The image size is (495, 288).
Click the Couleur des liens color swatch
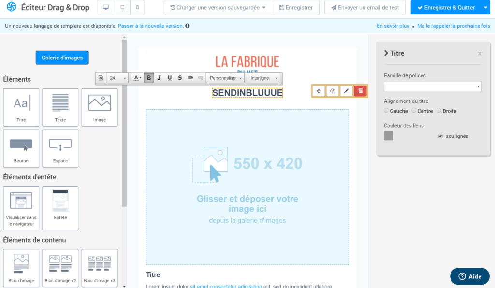389,136
